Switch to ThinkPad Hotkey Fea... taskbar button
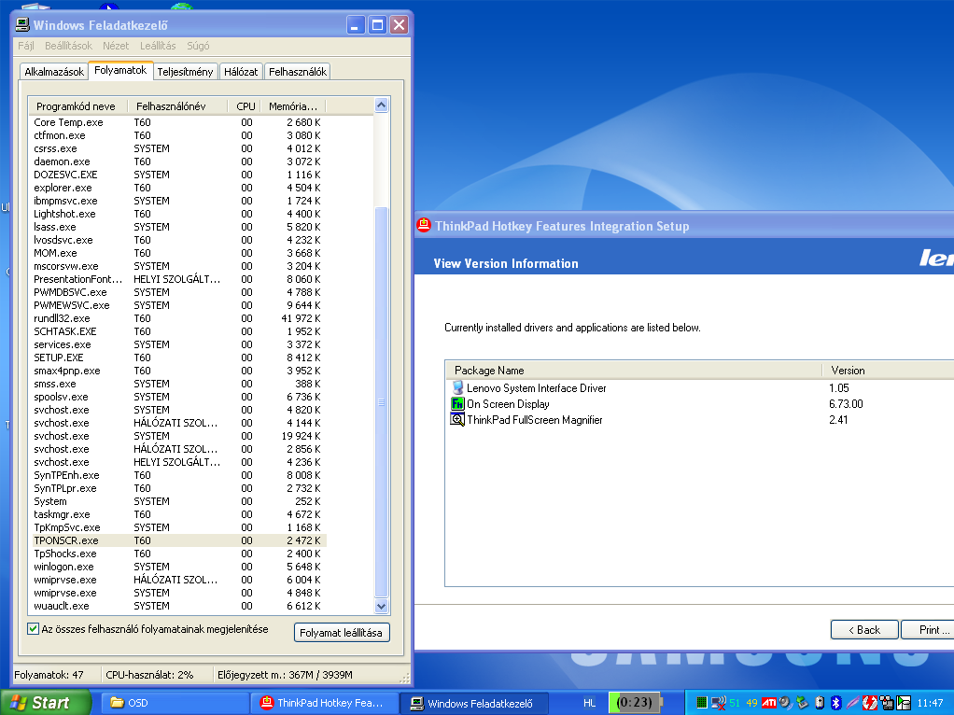Viewport: 954px width, 715px height. point(325,703)
